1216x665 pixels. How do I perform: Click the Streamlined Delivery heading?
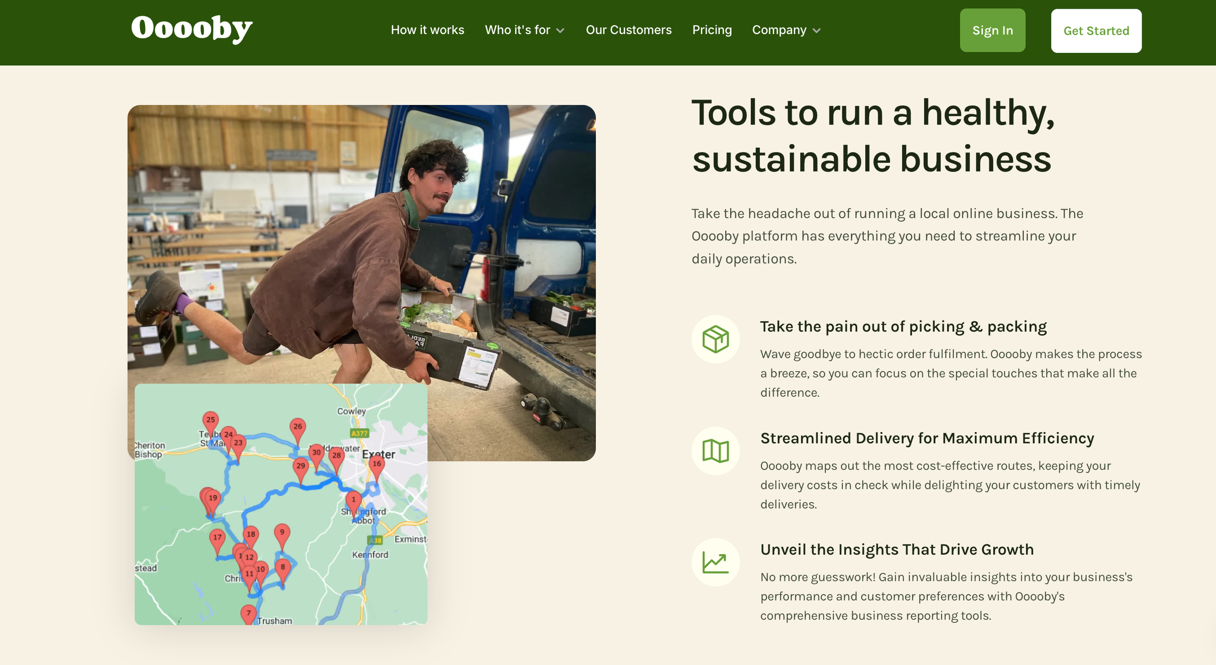click(927, 438)
